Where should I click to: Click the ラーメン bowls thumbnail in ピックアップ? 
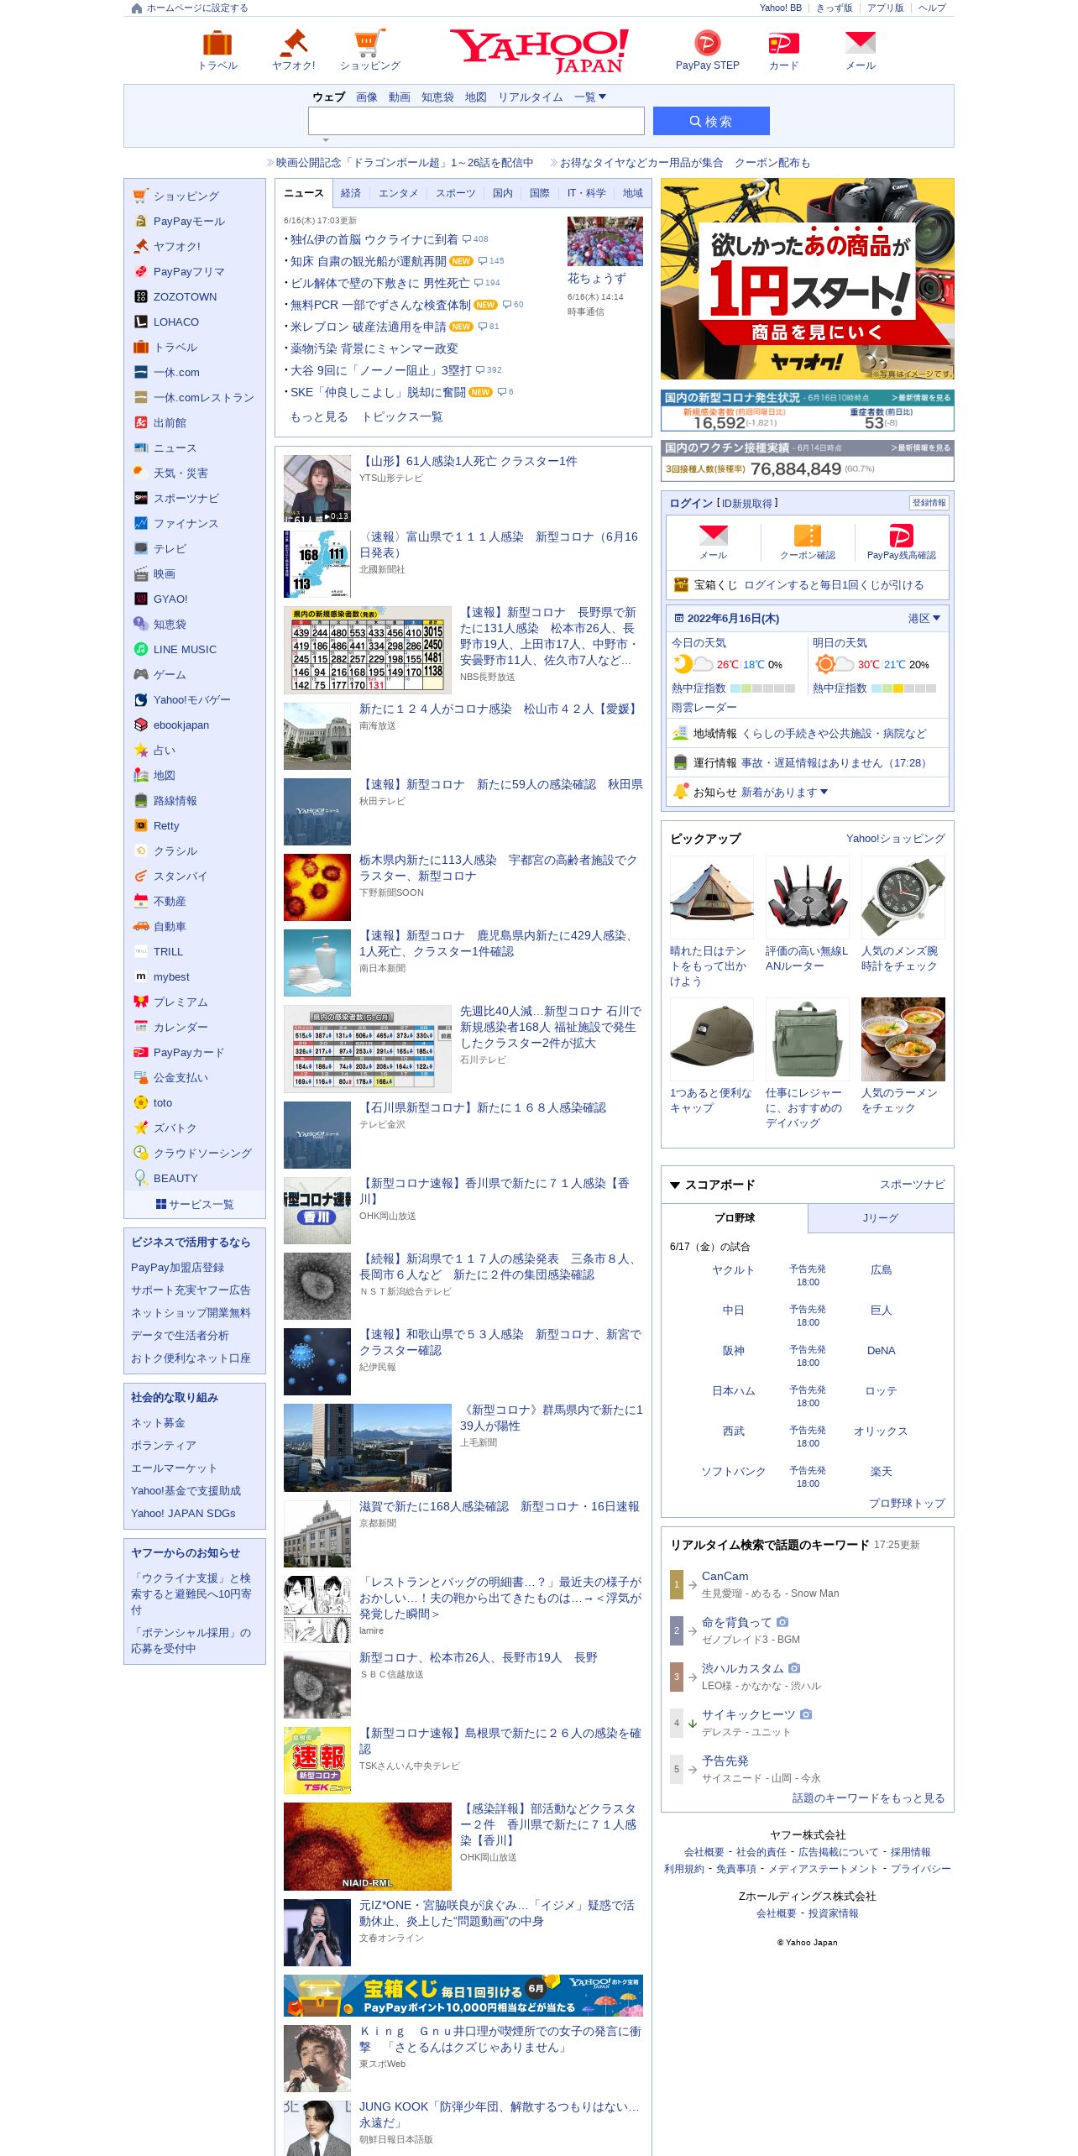coord(903,1039)
